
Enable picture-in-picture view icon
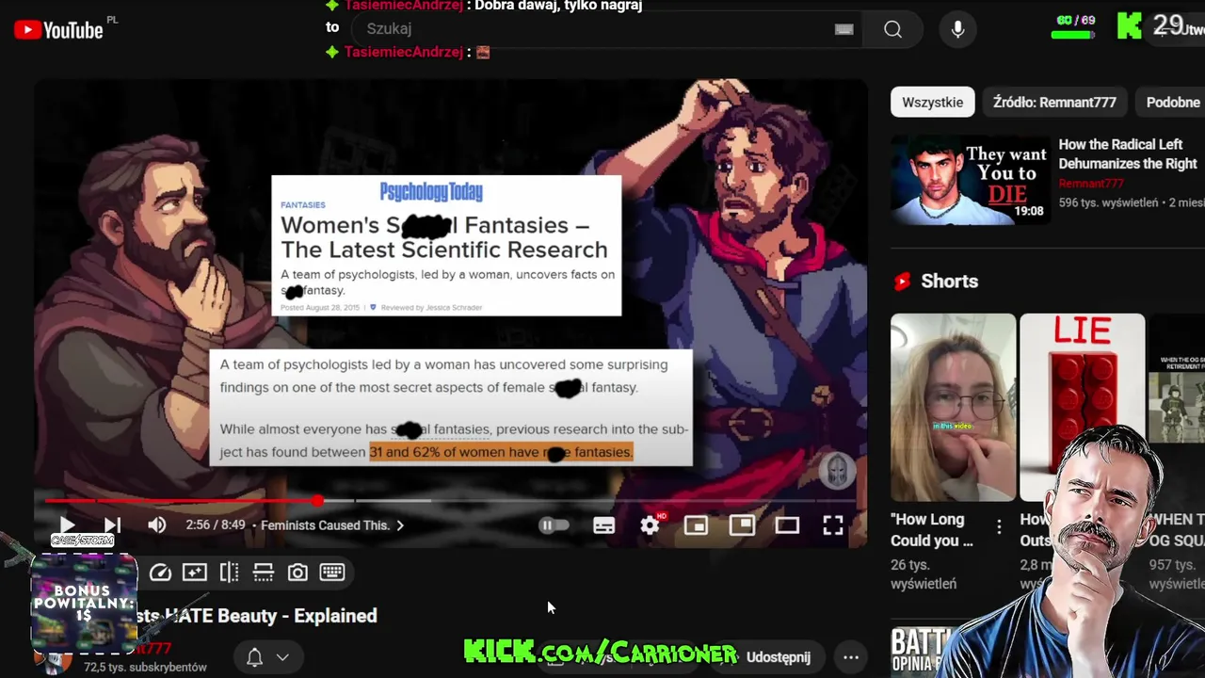[x=742, y=525]
